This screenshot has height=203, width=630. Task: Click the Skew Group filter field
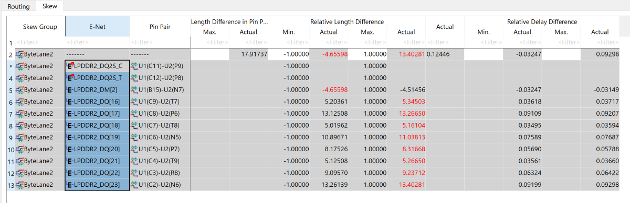point(40,42)
